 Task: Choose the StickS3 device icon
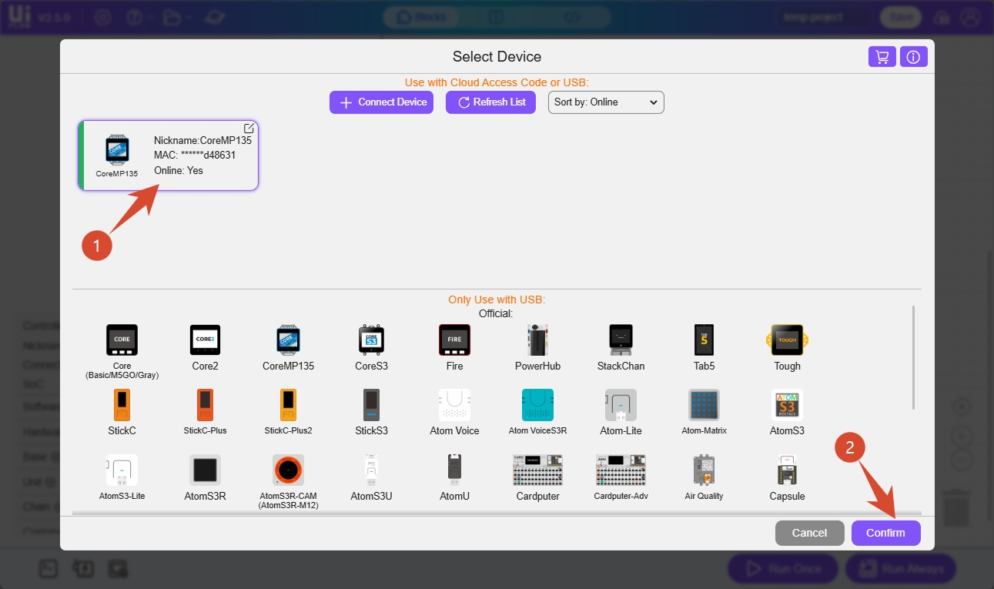(x=371, y=404)
